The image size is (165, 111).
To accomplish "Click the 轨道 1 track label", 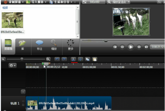I will pyautogui.click(x=15, y=103).
